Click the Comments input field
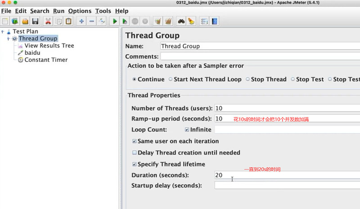 (260, 57)
